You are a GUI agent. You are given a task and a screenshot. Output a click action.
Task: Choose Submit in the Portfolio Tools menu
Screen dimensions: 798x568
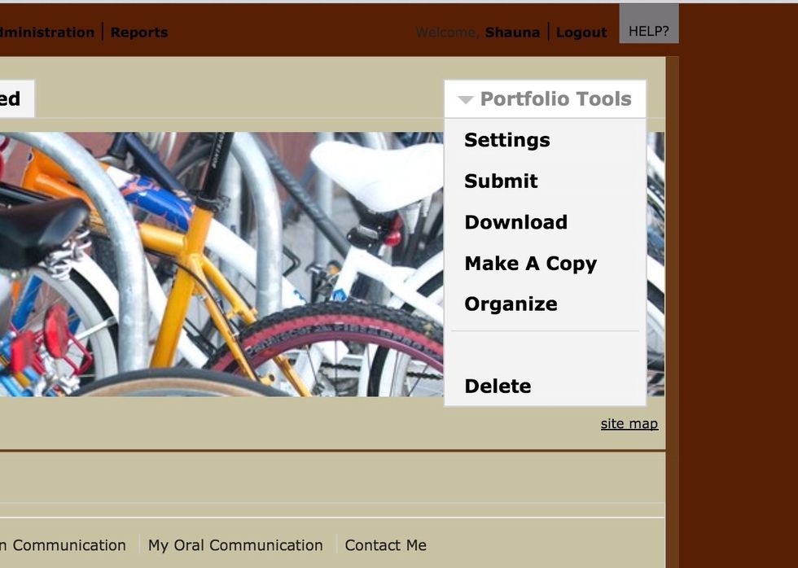point(501,181)
